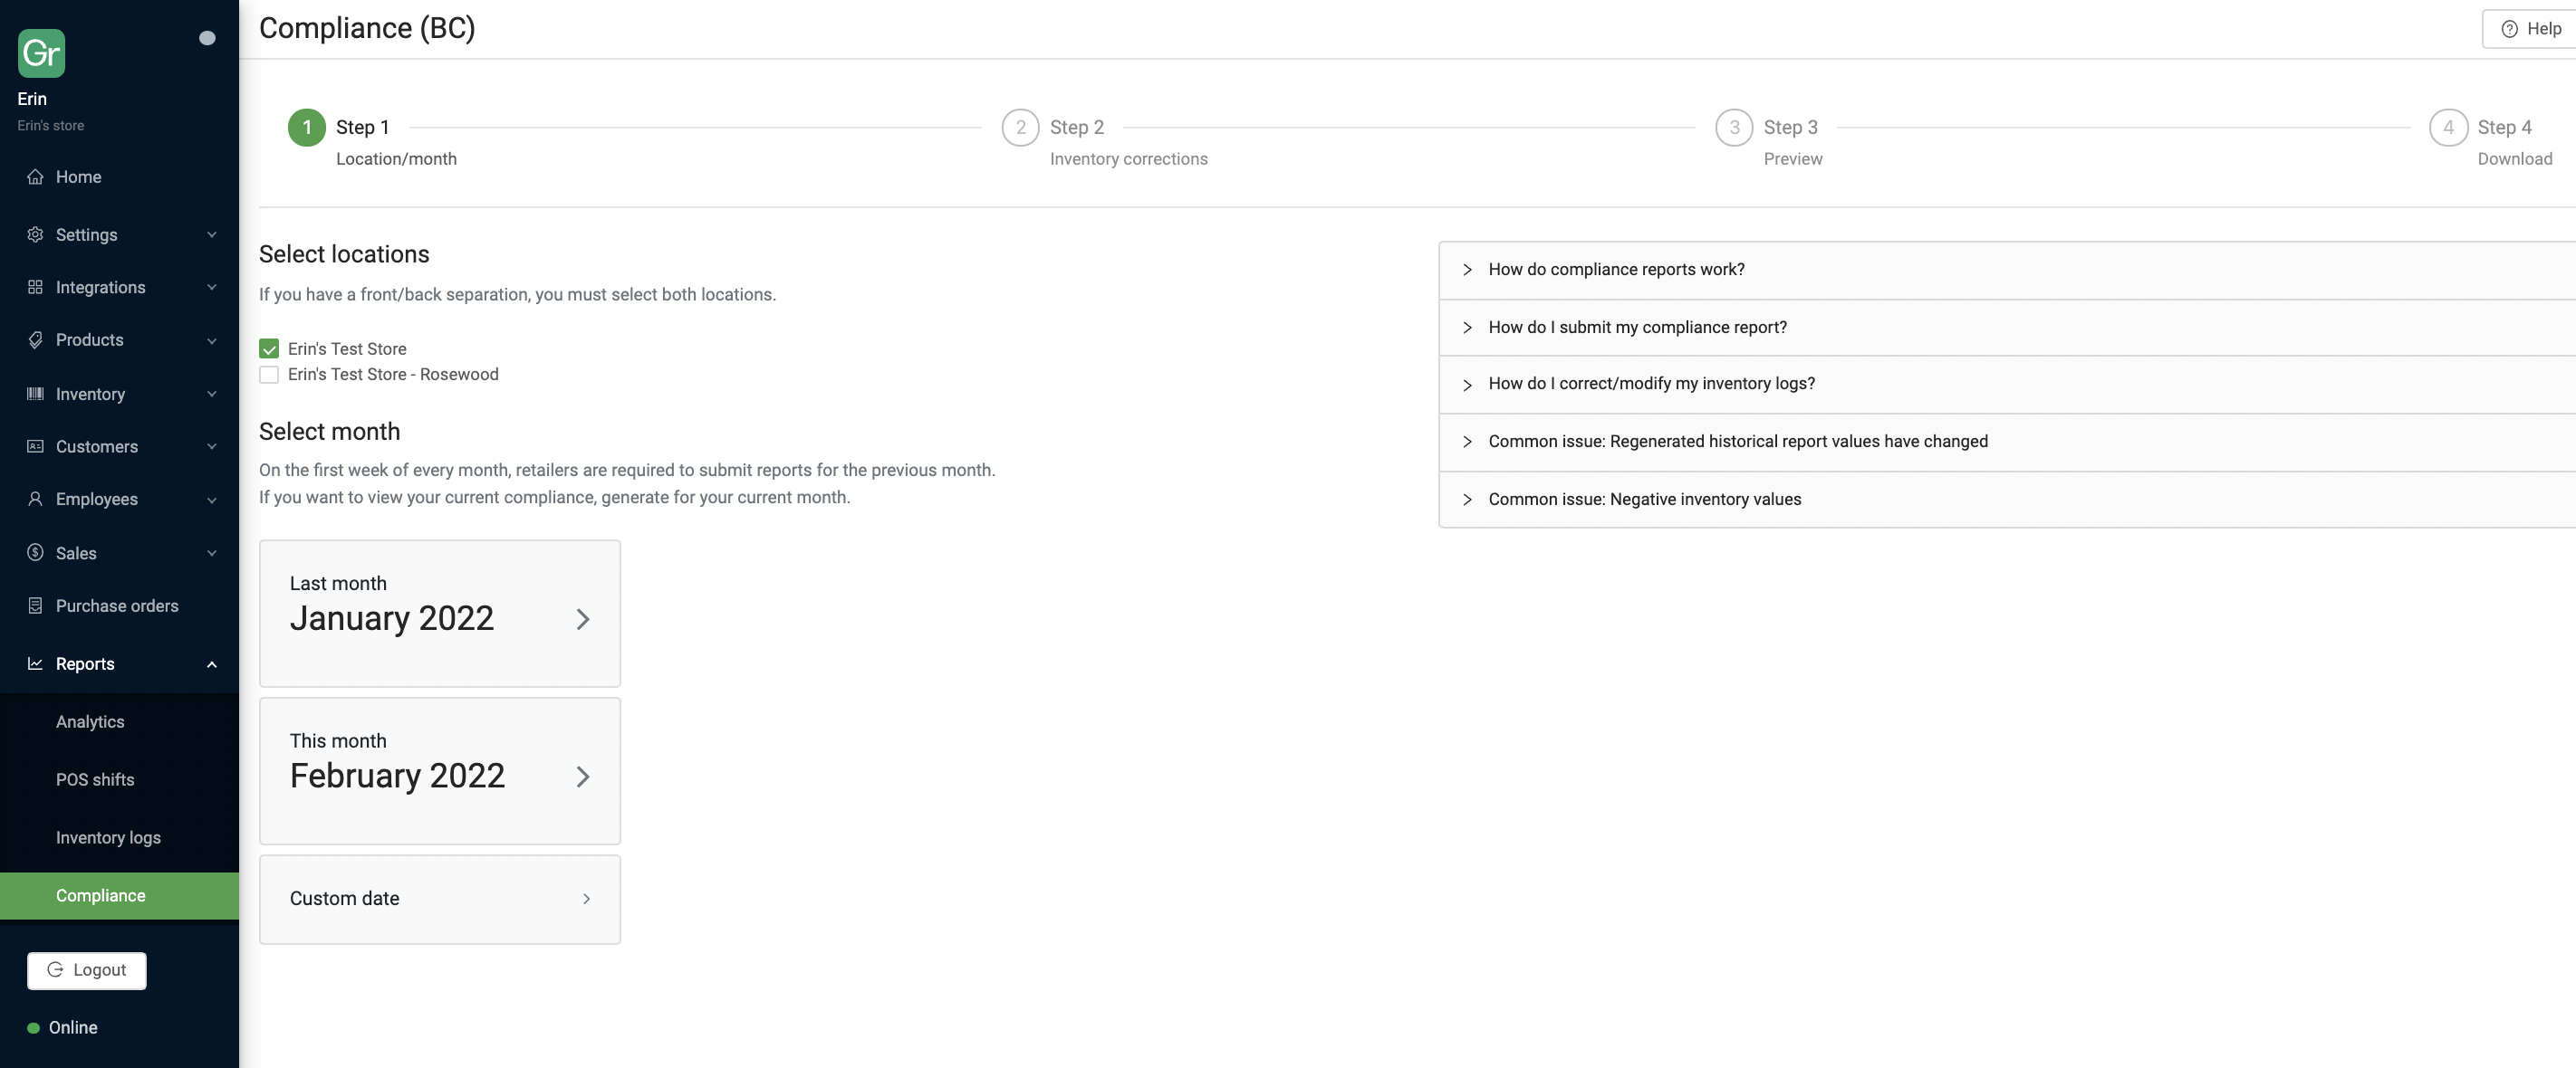Click the Purchase orders document icon

click(x=35, y=606)
